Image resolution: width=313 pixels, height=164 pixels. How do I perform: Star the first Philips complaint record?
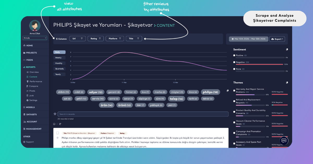pos(57,138)
